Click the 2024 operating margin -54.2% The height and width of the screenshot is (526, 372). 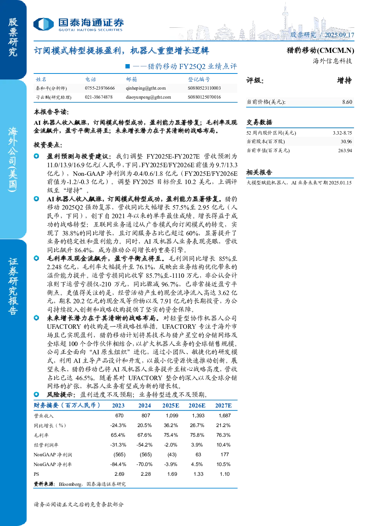click(x=144, y=445)
